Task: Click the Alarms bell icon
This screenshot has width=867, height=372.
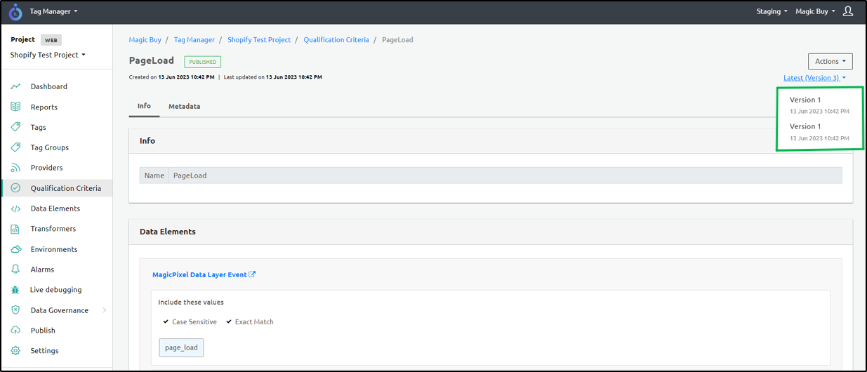Action: pos(15,270)
